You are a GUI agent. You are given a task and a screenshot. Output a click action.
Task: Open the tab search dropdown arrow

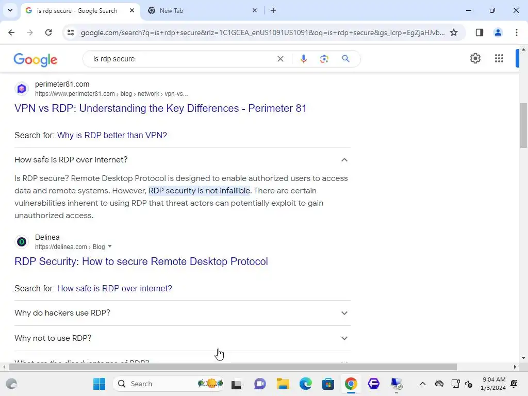coord(10,10)
